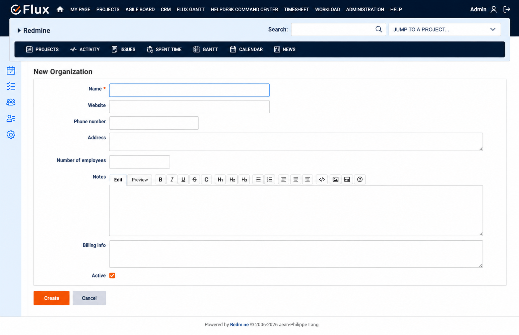Focus the Search input box
Viewport: 519px width, 335px height.
click(x=338, y=29)
